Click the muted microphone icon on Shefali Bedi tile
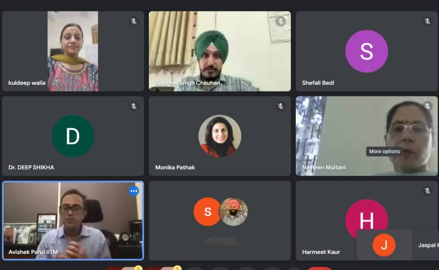 pyautogui.click(x=427, y=21)
